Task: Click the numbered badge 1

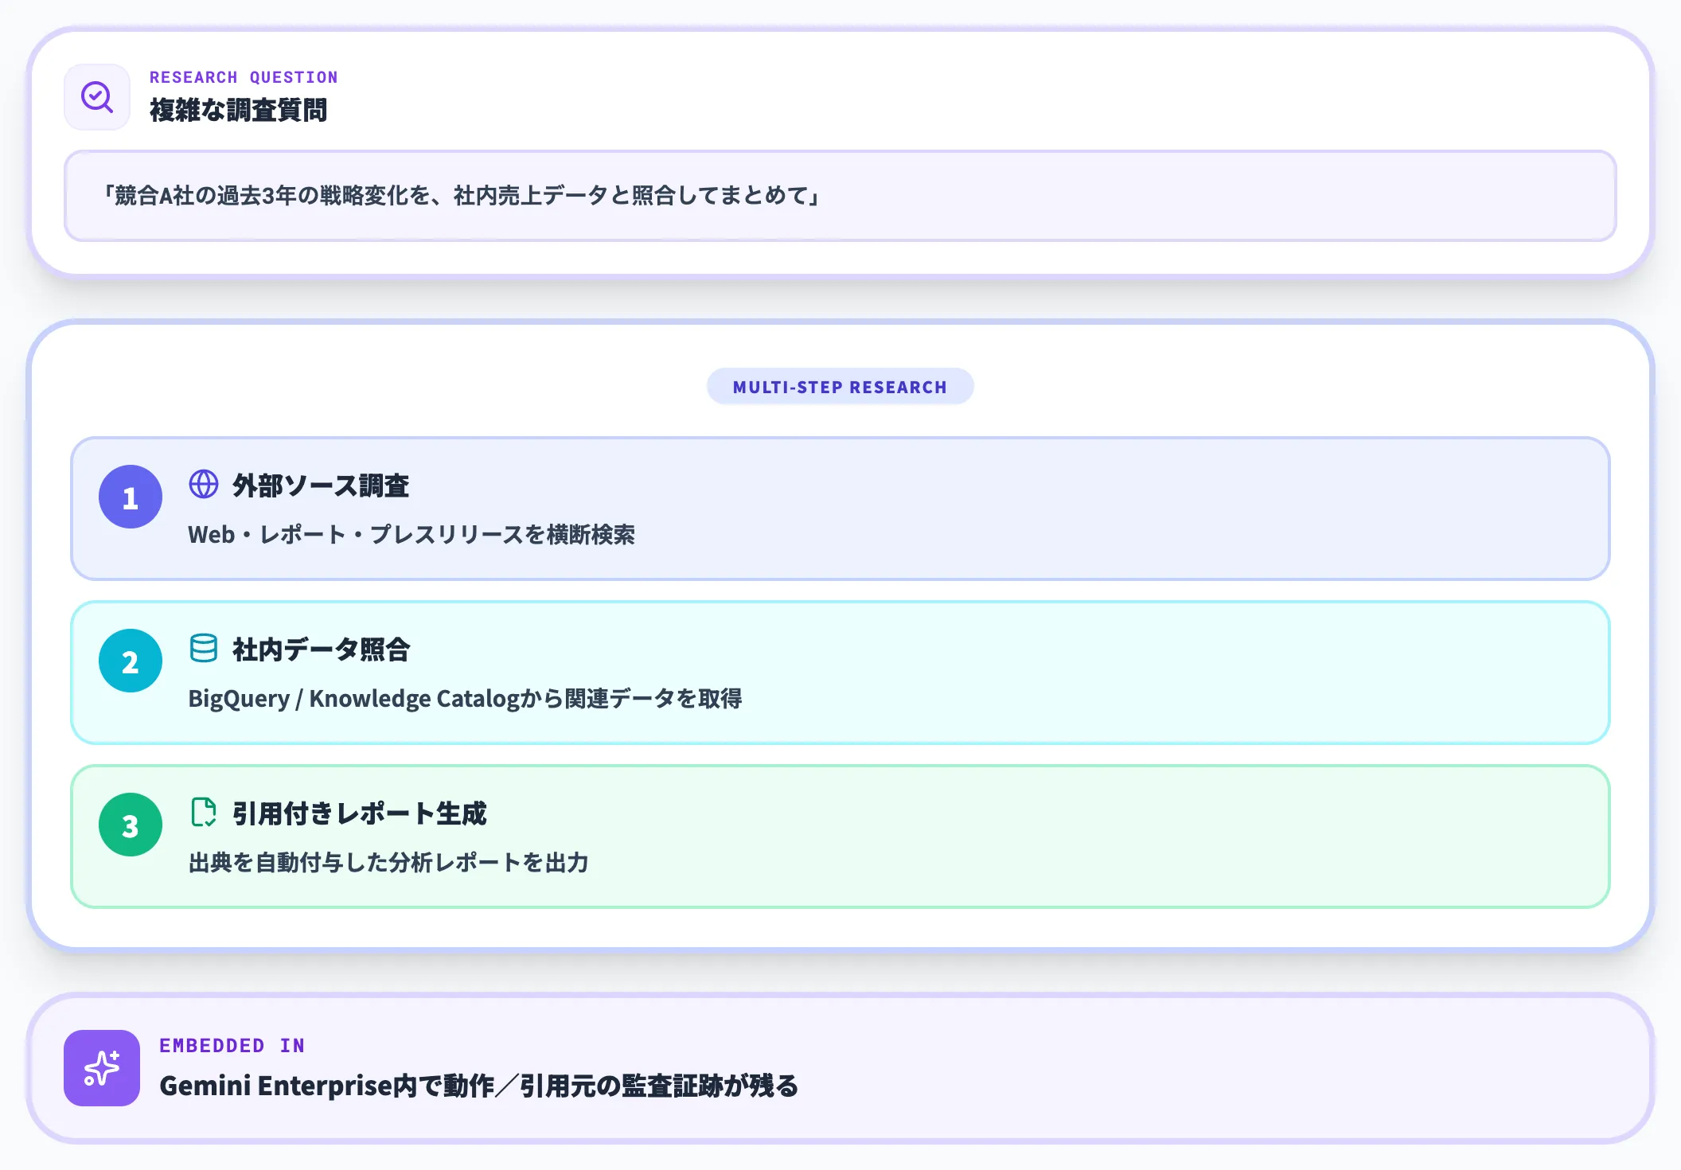Action: click(x=130, y=497)
